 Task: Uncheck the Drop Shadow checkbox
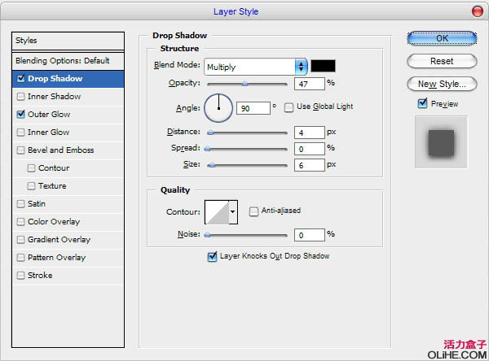pos(21,78)
